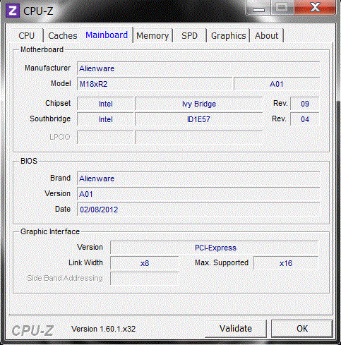
Task: Click the Link Width label
Action: pos(85,262)
